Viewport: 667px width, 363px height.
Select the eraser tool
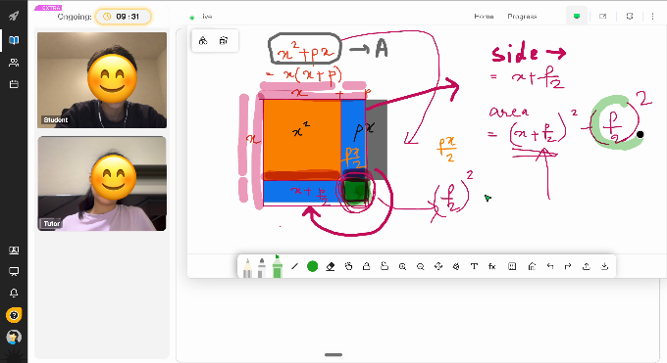(x=331, y=266)
